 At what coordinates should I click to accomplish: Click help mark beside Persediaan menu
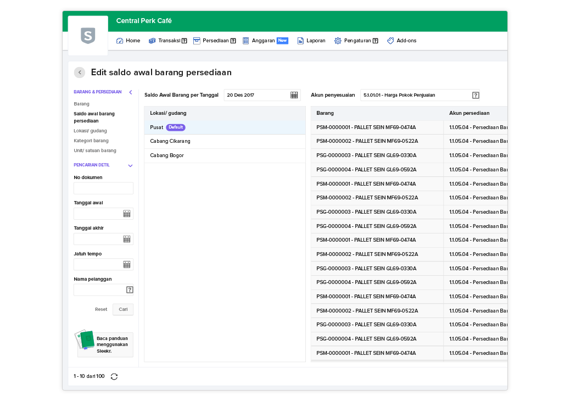(233, 41)
